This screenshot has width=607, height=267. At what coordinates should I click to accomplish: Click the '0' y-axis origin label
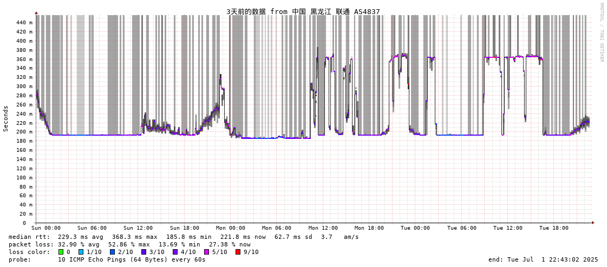[x=25, y=223]
